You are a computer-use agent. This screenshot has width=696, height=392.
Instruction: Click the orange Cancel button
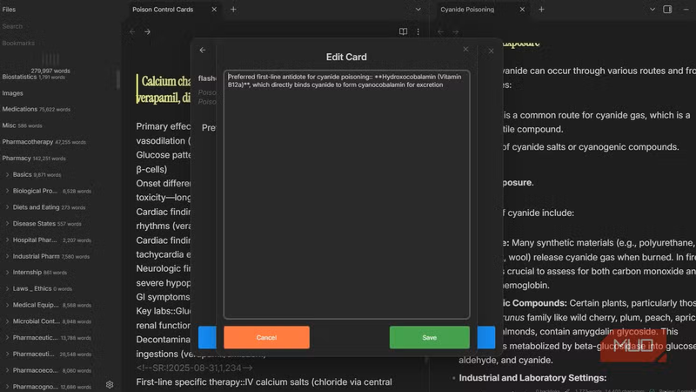pos(266,337)
